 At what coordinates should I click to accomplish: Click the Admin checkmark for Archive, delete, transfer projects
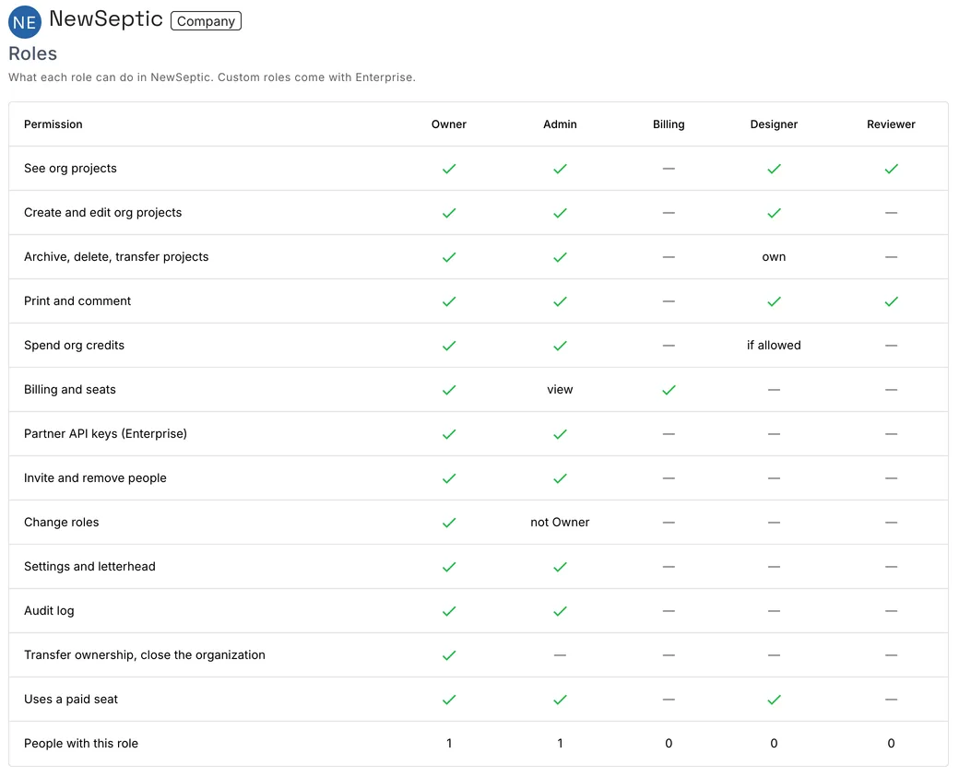(x=560, y=257)
